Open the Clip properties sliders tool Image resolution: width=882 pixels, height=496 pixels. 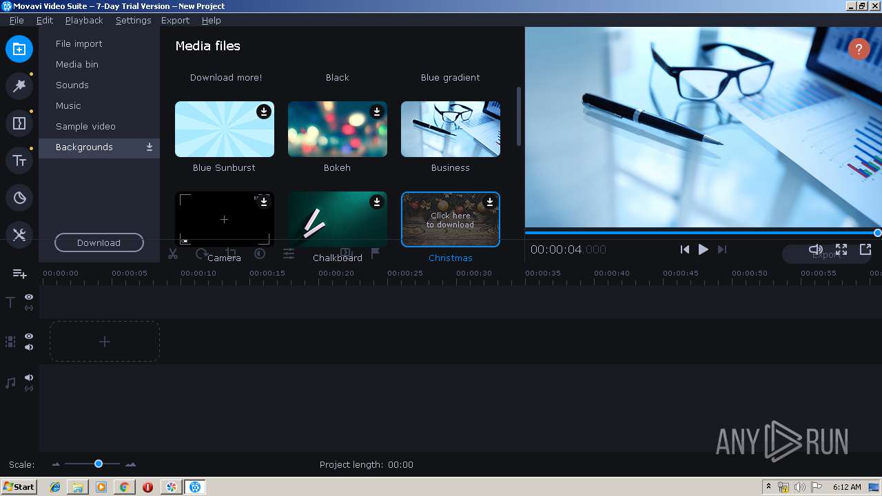pos(289,254)
